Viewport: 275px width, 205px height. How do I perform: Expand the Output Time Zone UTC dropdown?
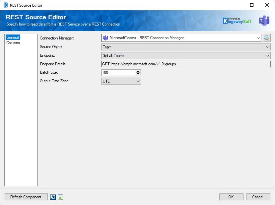click(x=121, y=81)
